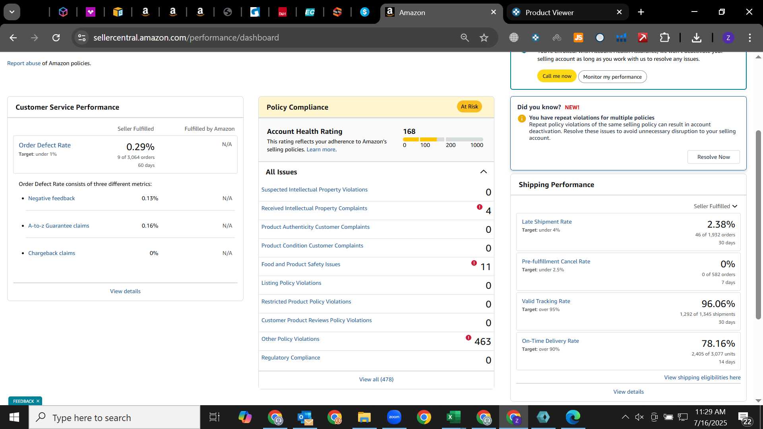The width and height of the screenshot is (763, 429).
Task: Open the Extensions puzzle-piece menu
Action: 664,38
